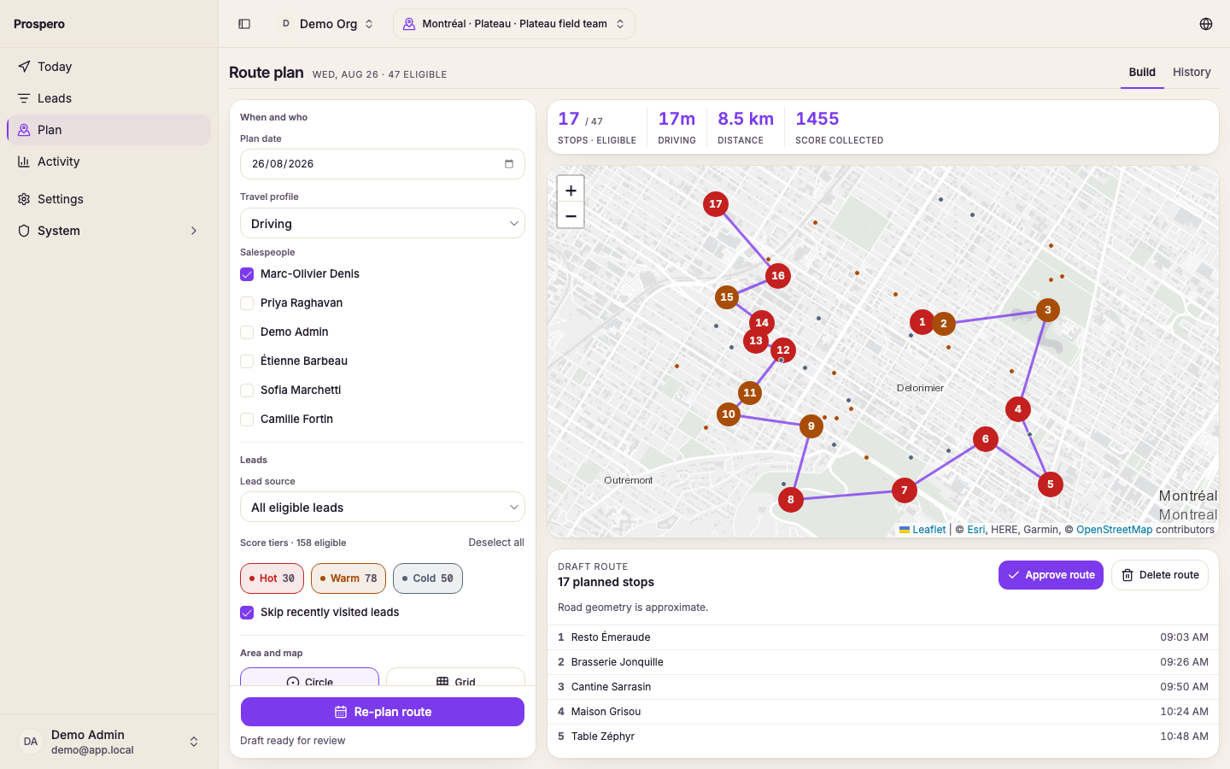Open the Leaflet attribution link
This screenshot has width=1230, height=769.
[922, 530]
